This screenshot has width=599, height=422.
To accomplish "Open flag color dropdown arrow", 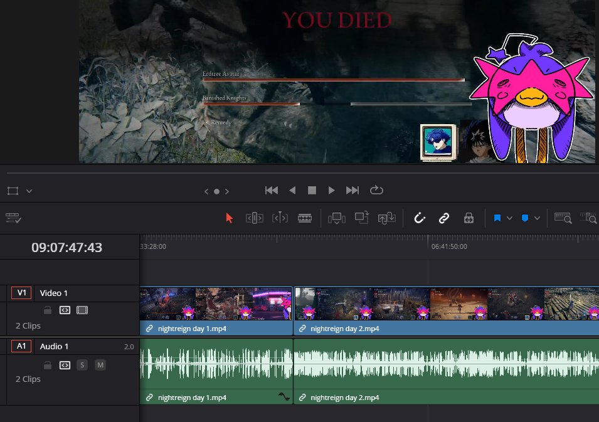I will tap(509, 218).
